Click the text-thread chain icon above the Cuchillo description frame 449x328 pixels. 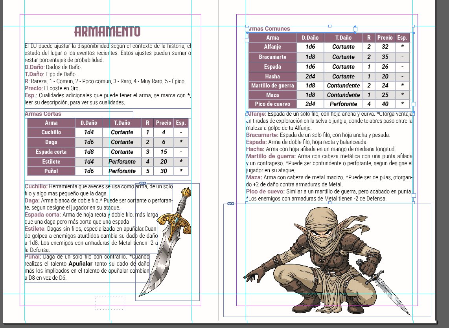pyautogui.click(x=142, y=183)
